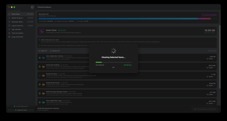Toggle the Xcode DerivedData checkbox
227x121 pixels.
(x=40, y=67)
